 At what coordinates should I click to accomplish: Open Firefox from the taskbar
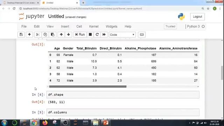coord(45,123)
